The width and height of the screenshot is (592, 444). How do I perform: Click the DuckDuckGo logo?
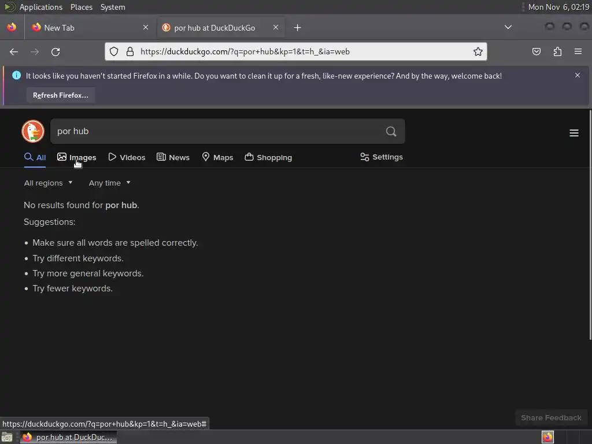pos(33,131)
